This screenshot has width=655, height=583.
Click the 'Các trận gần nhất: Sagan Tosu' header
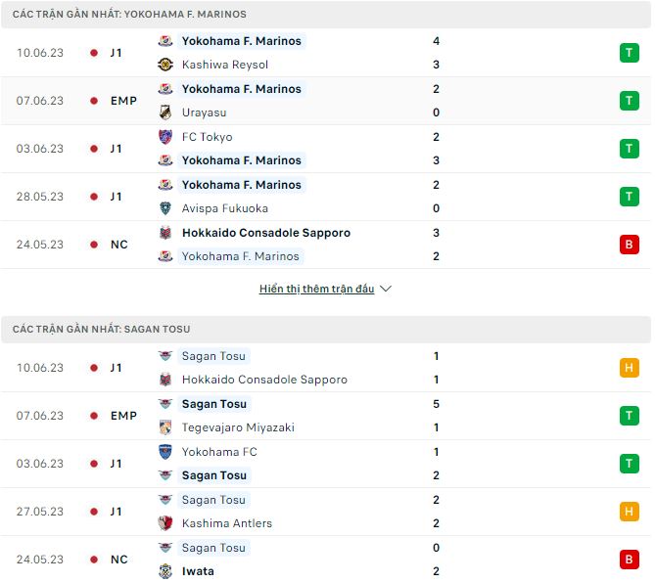[x=102, y=330]
